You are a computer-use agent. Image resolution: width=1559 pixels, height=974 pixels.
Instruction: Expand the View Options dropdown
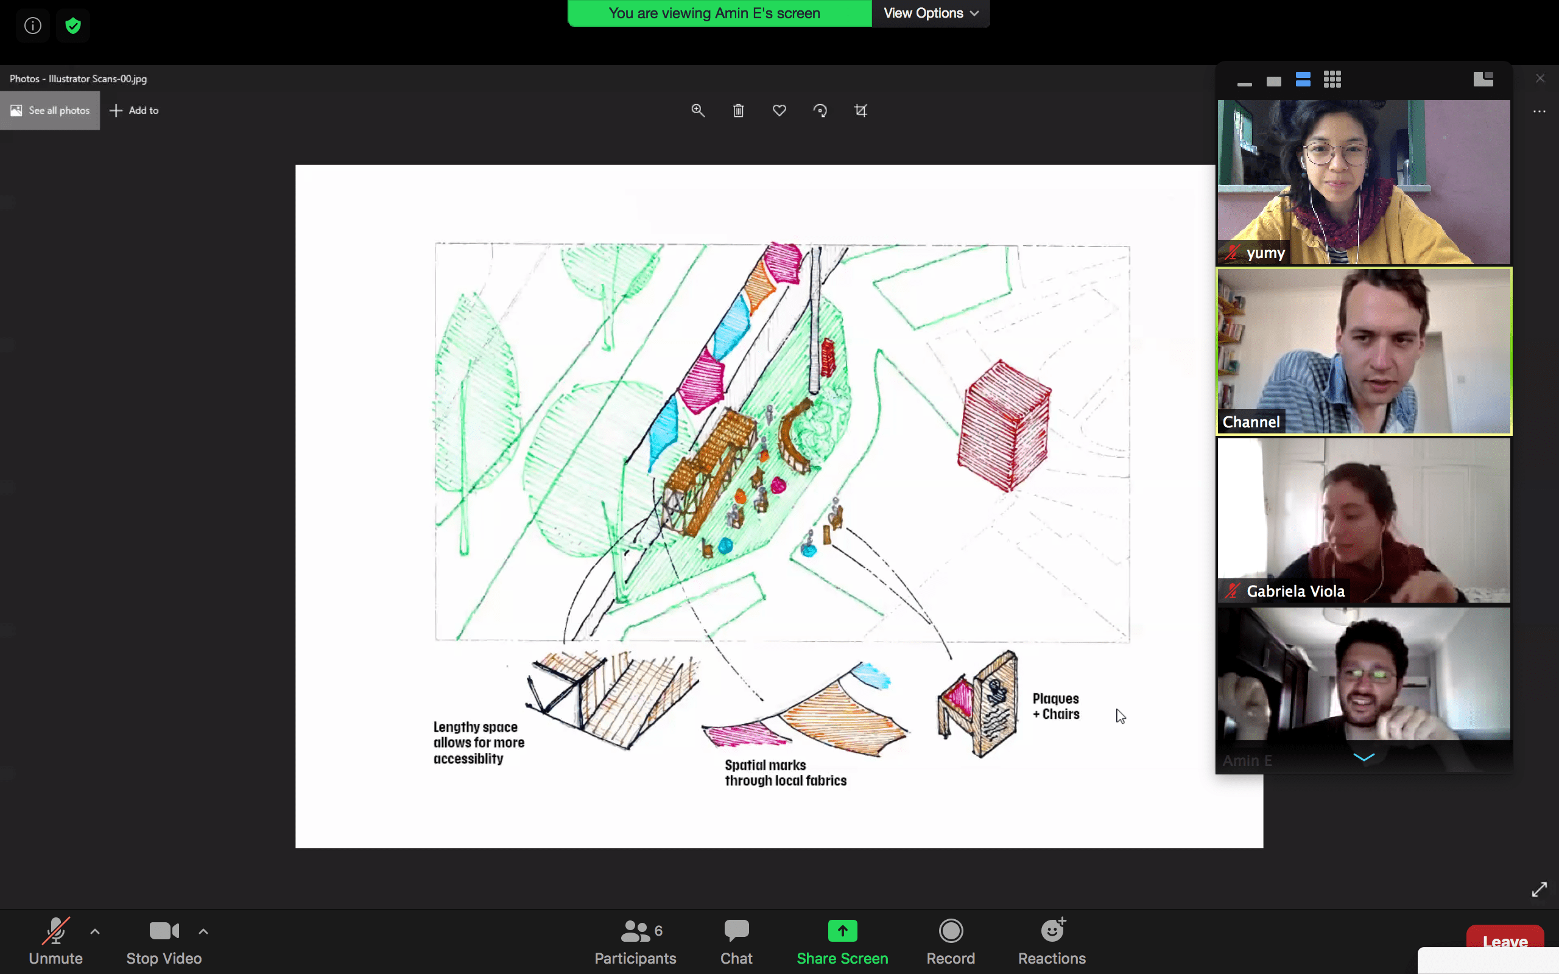pos(931,13)
